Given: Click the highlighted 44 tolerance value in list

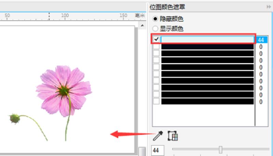Looking at the screenshot, I should [x=261, y=40].
